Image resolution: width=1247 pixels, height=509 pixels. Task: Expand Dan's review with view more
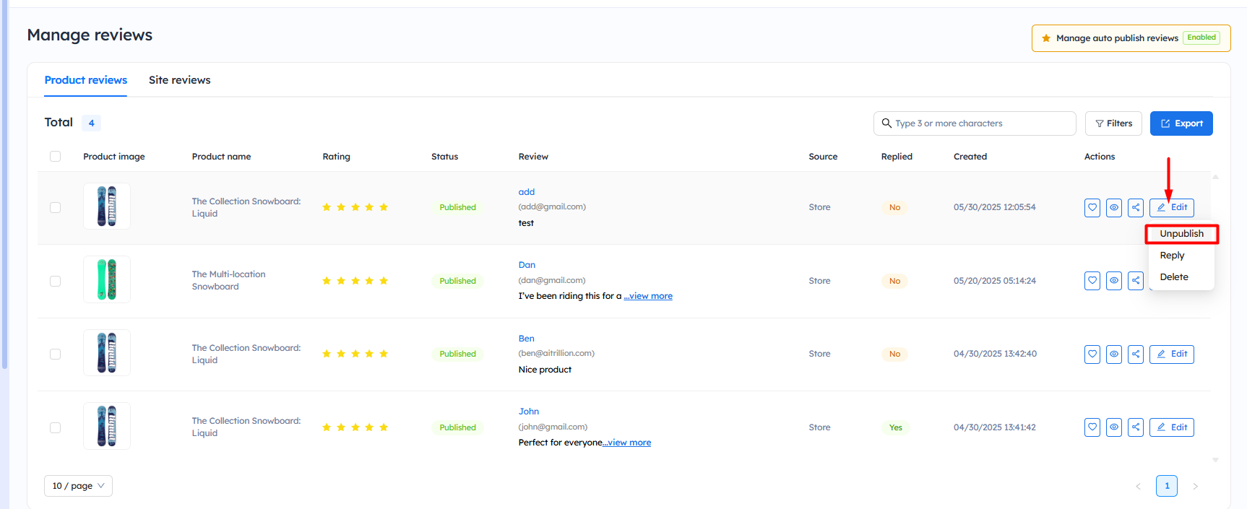click(648, 296)
